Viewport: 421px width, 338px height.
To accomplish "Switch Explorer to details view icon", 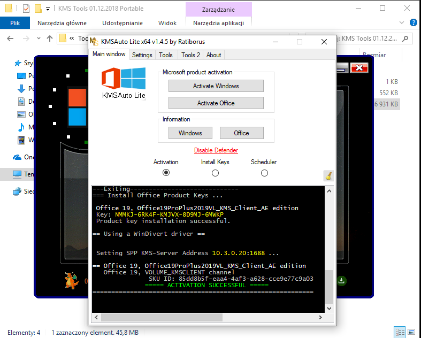I will point(400,332).
